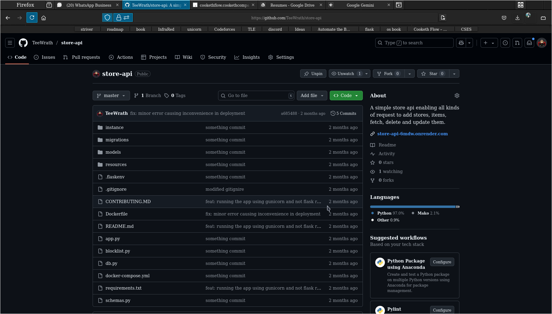Edit About section using gear icon

click(x=457, y=96)
